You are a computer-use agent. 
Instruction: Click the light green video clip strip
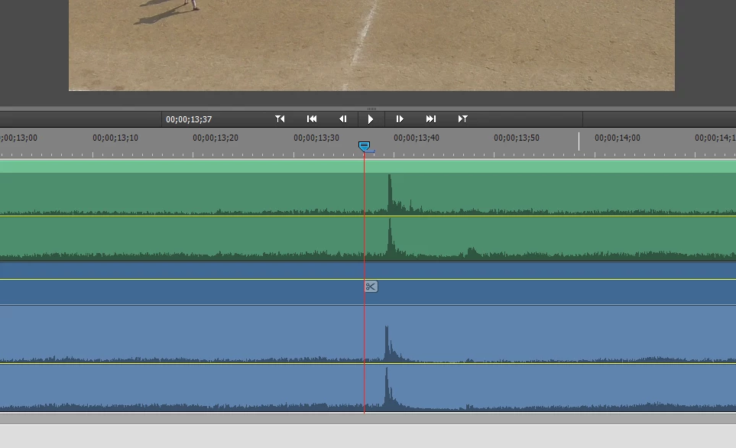[x=368, y=166]
